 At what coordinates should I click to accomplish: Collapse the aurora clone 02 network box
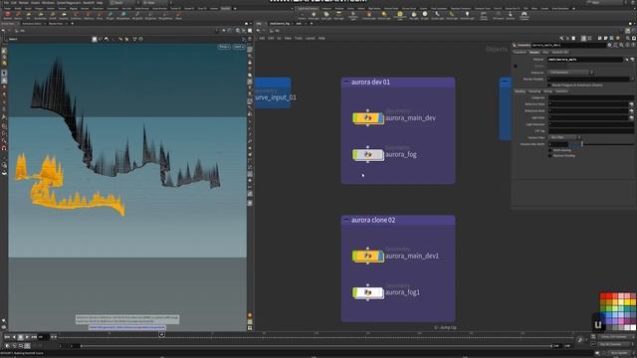(x=346, y=220)
